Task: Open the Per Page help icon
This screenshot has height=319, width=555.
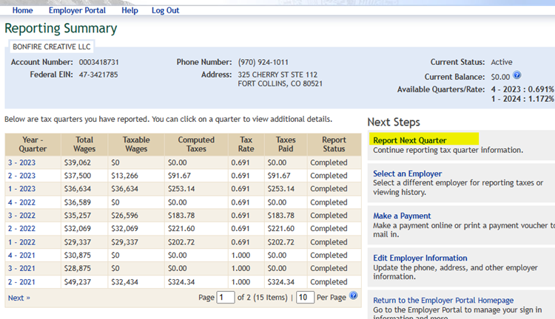Action: [x=353, y=295]
